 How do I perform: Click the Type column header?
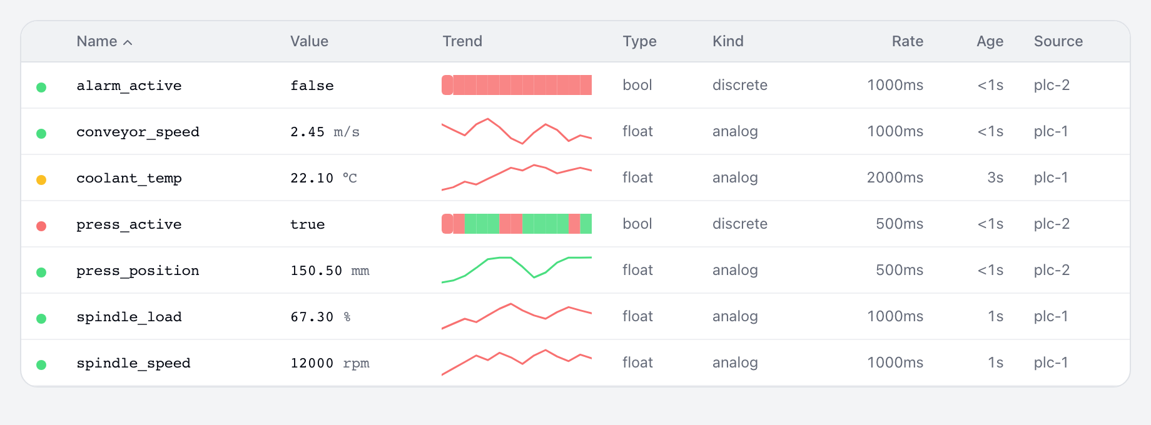pos(639,41)
